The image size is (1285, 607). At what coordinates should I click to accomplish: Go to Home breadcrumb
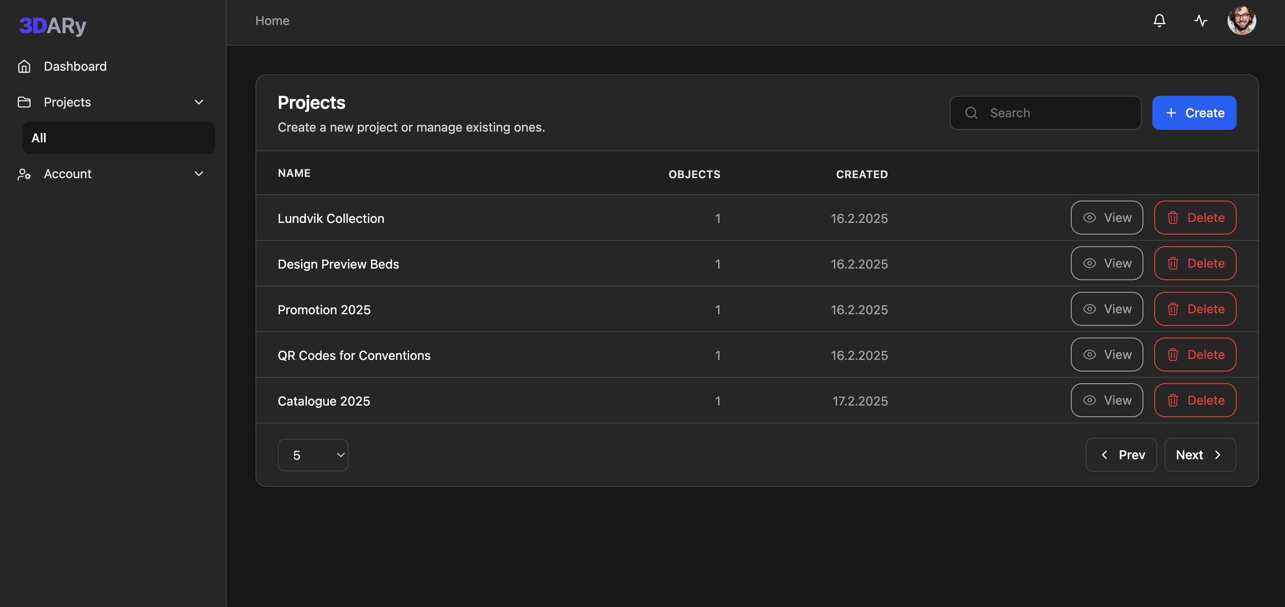(272, 21)
